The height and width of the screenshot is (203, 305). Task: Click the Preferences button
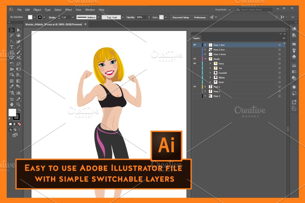200,17
